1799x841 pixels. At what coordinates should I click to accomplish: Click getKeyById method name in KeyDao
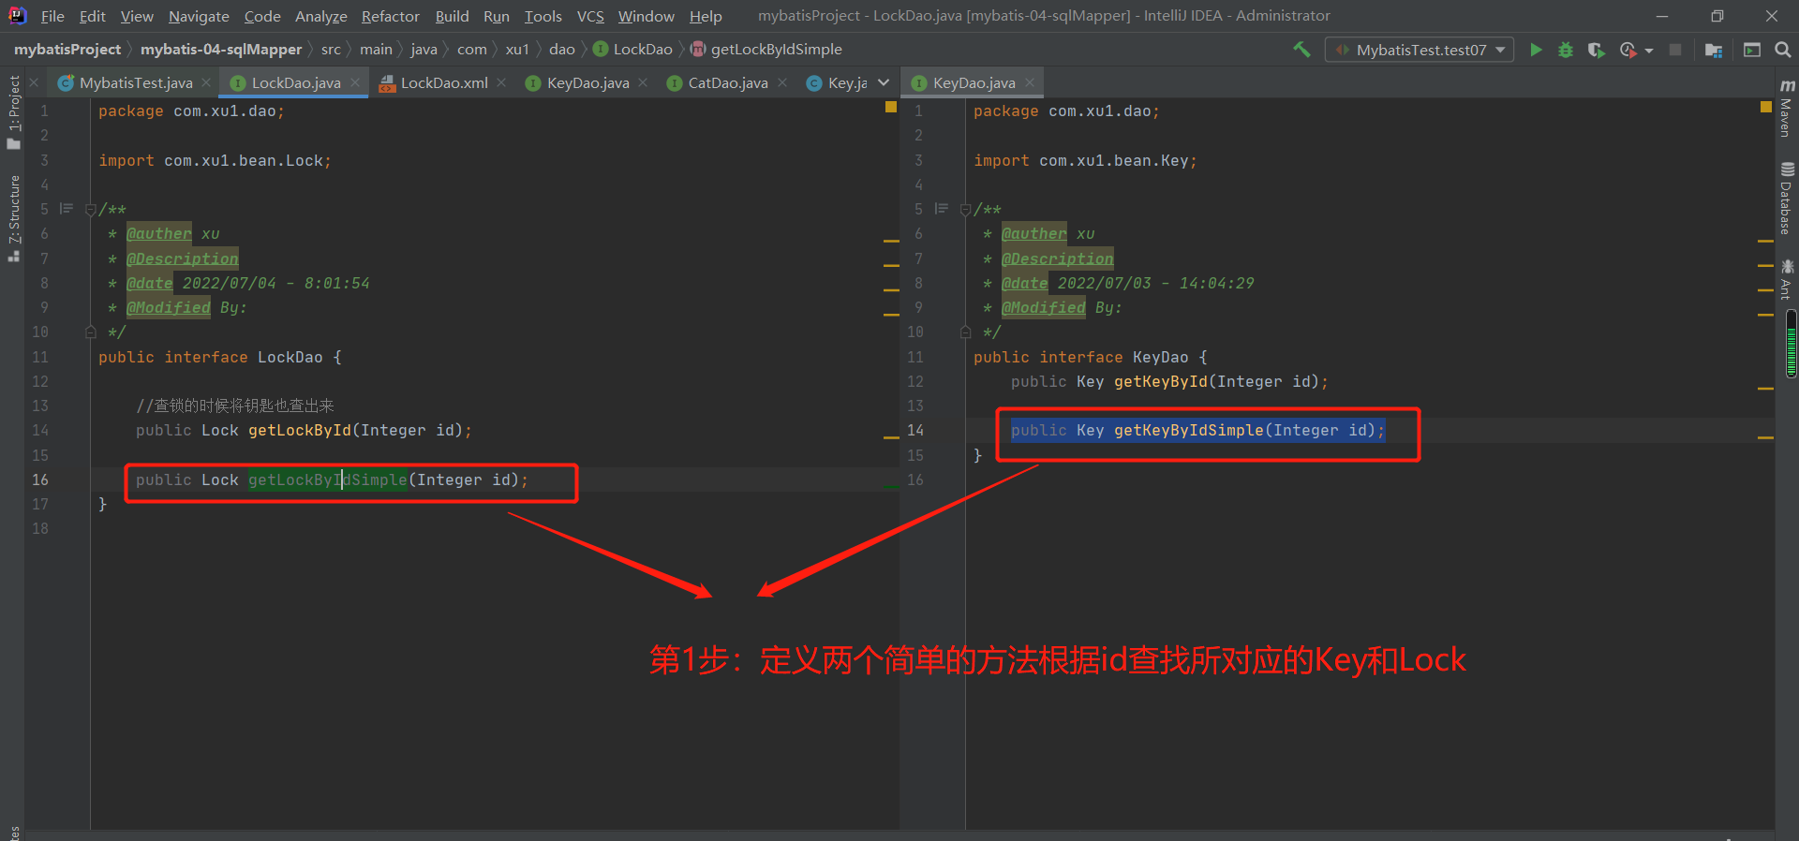click(1161, 382)
